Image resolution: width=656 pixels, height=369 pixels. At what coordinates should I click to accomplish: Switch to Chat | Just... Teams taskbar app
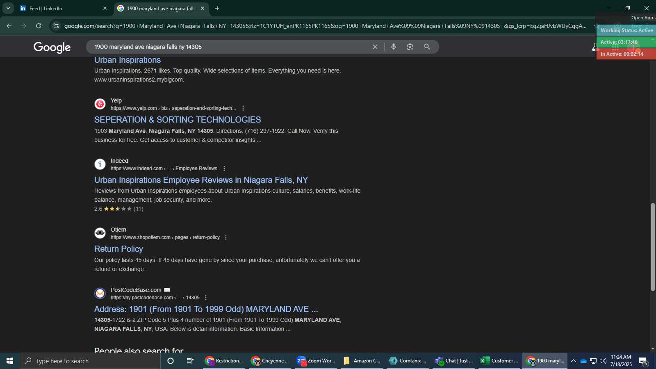[453, 361]
